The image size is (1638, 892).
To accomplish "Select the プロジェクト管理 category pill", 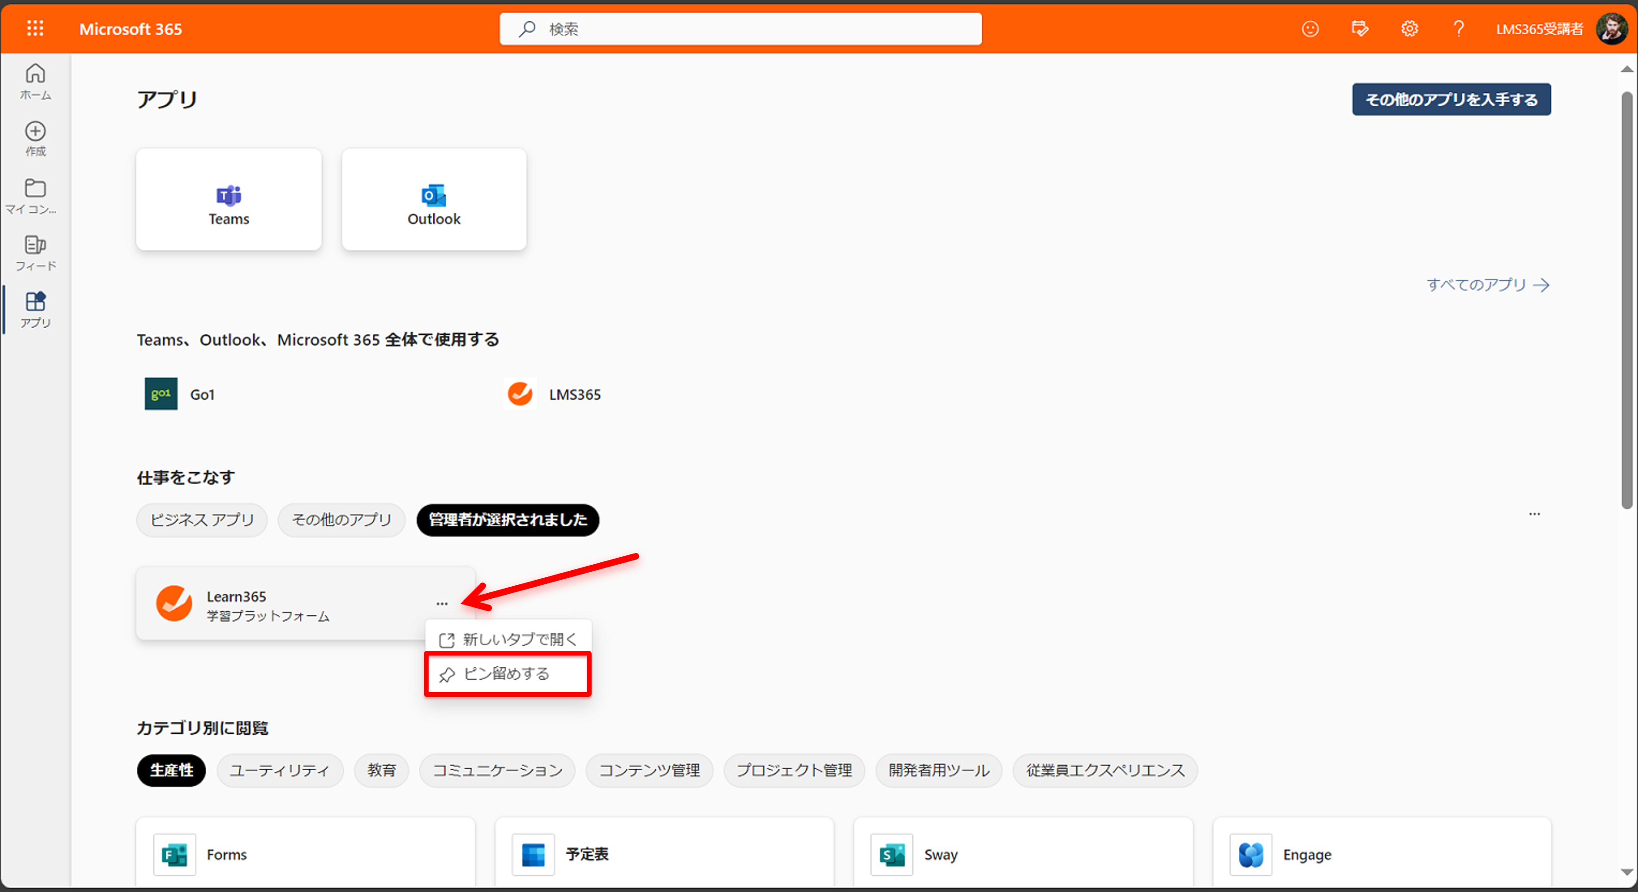I will (793, 770).
